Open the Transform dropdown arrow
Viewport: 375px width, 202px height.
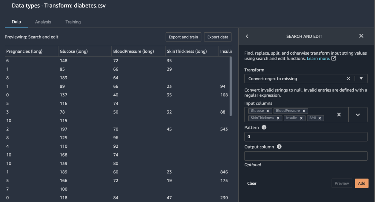pyautogui.click(x=361, y=78)
